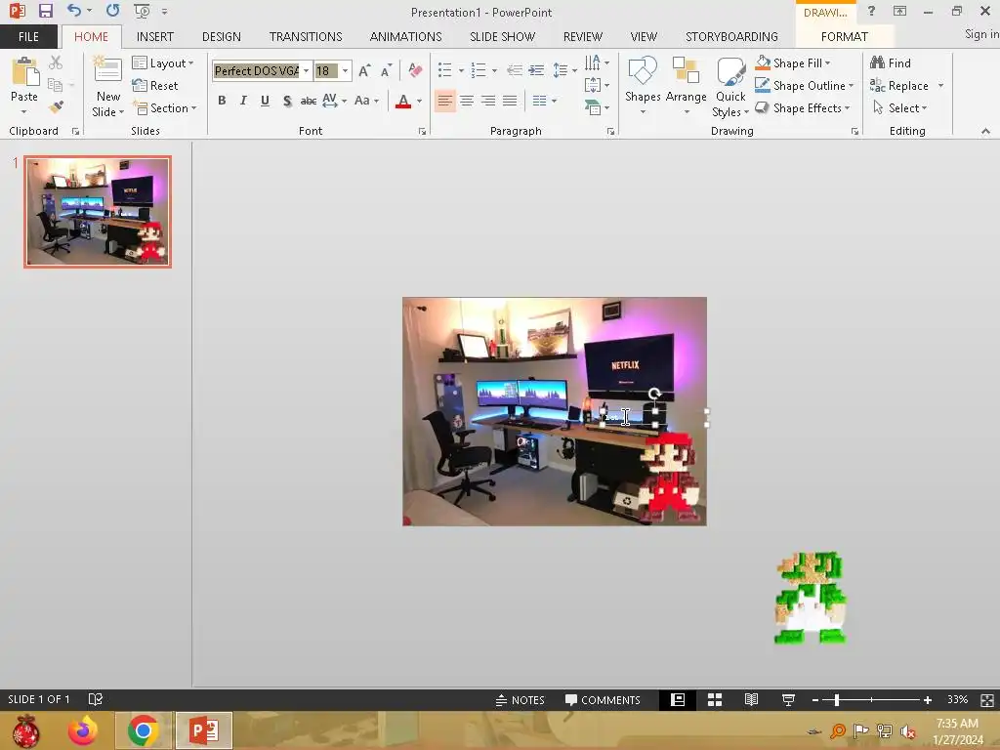Switch to Slide Sorter view
The width and height of the screenshot is (1000, 750).
tap(715, 699)
